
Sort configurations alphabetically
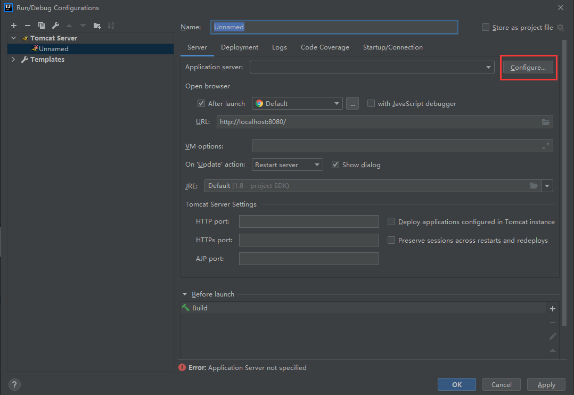[111, 26]
